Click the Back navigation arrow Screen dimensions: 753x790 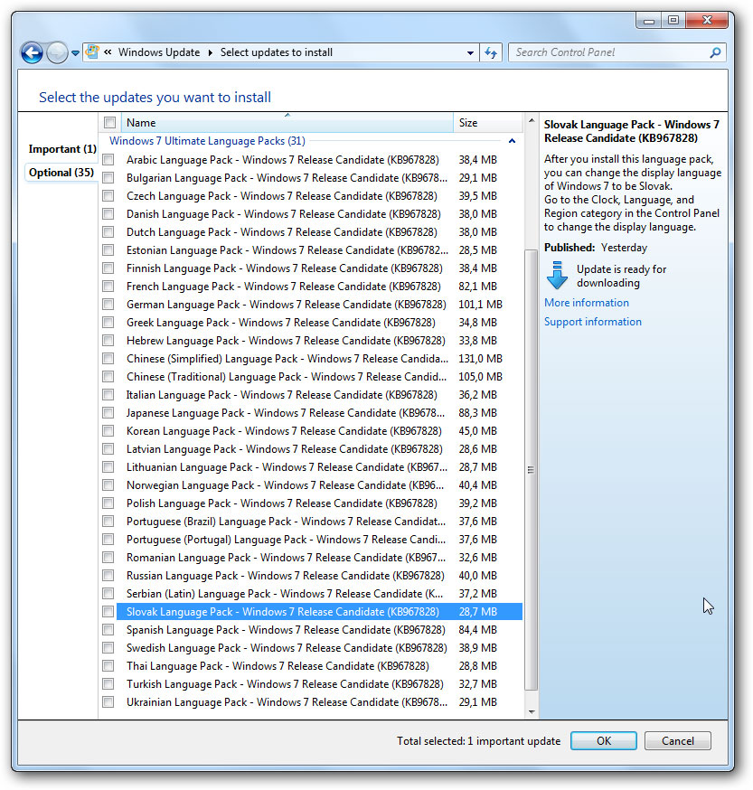[32, 52]
